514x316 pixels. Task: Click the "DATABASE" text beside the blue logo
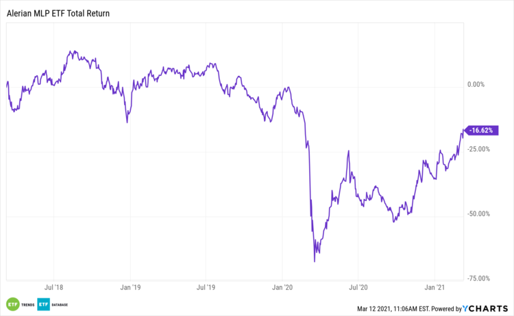pyautogui.click(x=60, y=304)
